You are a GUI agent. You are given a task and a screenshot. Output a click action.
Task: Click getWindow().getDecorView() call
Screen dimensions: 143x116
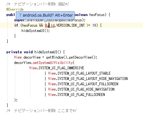pyautogui.click(x=71, y=57)
